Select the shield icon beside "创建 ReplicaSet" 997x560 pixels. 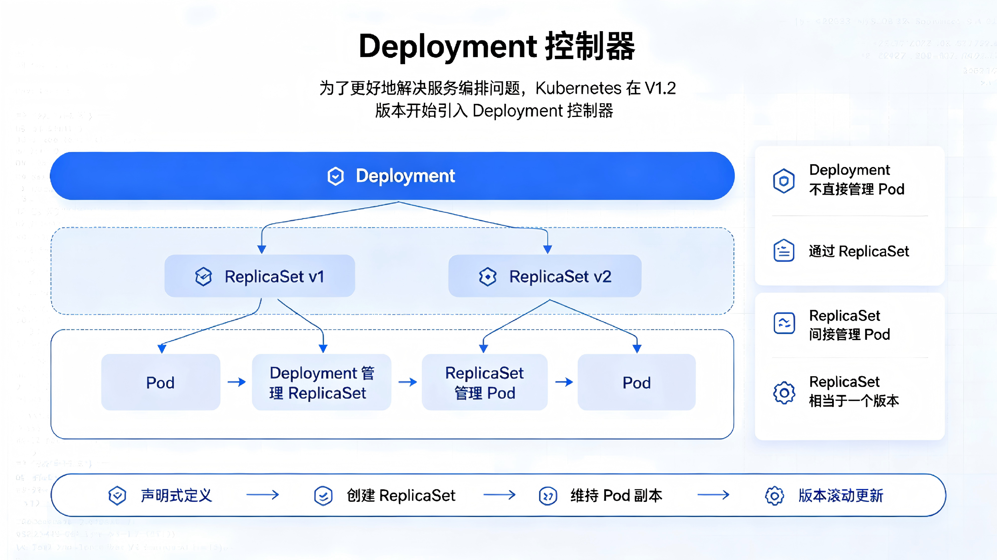(x=323, y=496)
